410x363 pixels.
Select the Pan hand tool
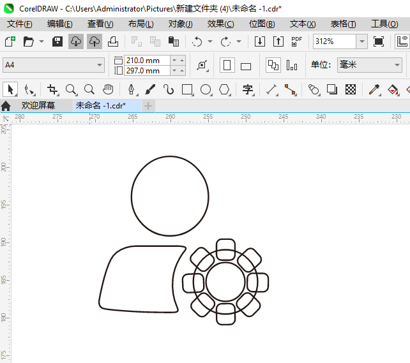pyautogui.click(x=108, y=89)
